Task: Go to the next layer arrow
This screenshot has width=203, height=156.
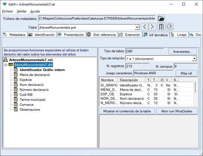Action: [x=152, y=27]
